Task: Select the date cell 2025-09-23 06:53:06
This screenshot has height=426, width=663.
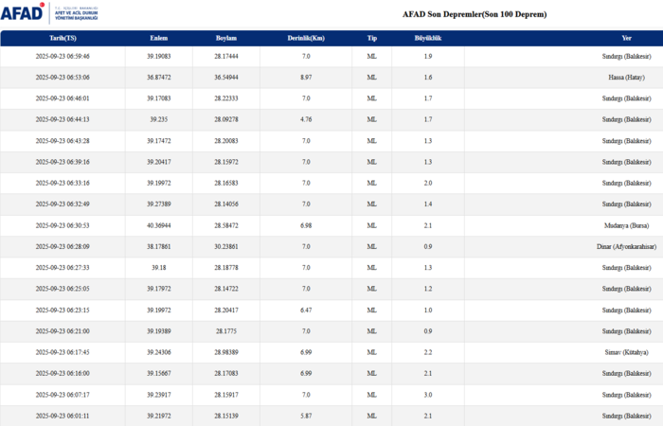Action: pos(63,78)
